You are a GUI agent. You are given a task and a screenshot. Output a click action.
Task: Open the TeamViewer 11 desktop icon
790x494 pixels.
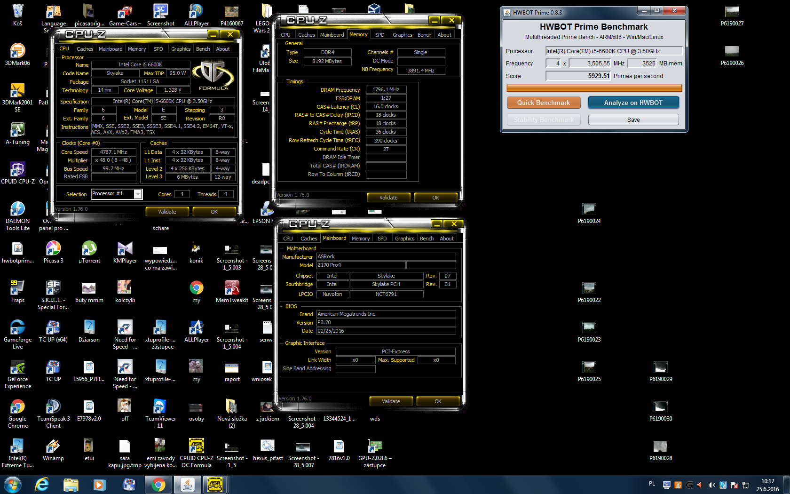(160, 414)
